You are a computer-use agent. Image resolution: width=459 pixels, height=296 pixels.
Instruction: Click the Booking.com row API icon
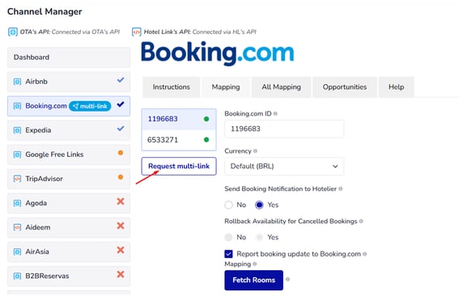coord(17,106)
